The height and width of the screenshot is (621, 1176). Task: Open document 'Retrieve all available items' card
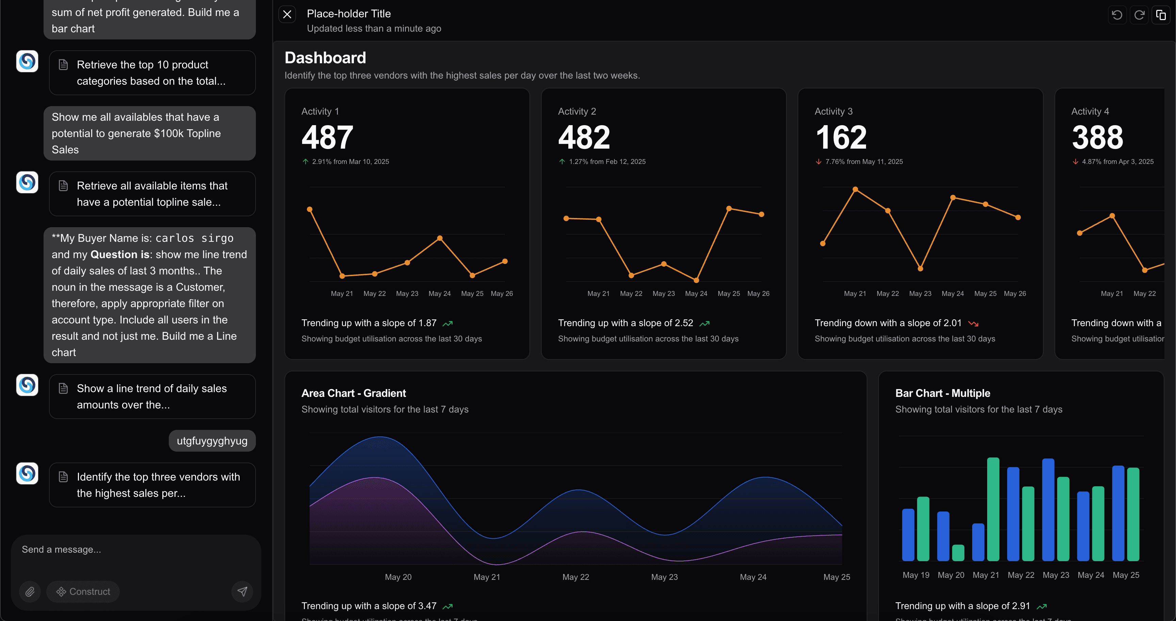pos(152,194)
